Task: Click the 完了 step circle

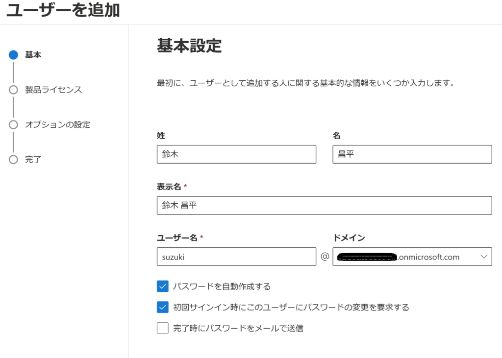Action: click(x=13, y=159)
